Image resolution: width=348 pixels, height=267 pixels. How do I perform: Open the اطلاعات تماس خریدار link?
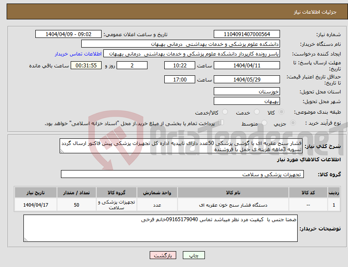(x=78, y=54)
